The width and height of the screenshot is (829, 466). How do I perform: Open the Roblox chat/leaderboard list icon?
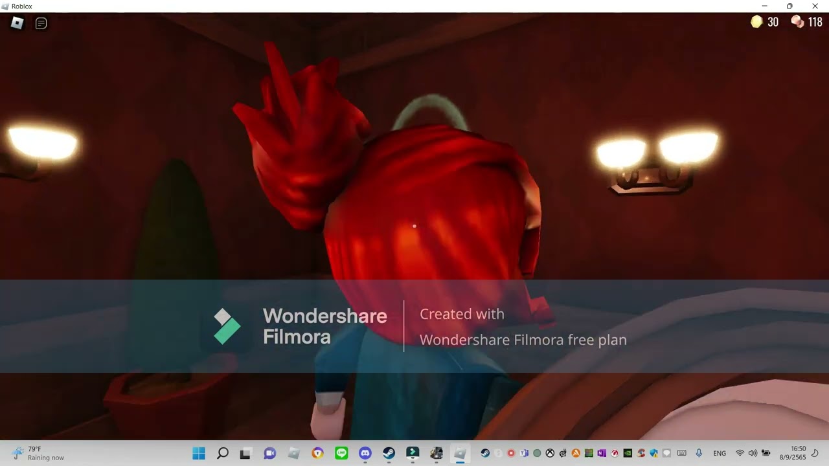pos(41,23)
